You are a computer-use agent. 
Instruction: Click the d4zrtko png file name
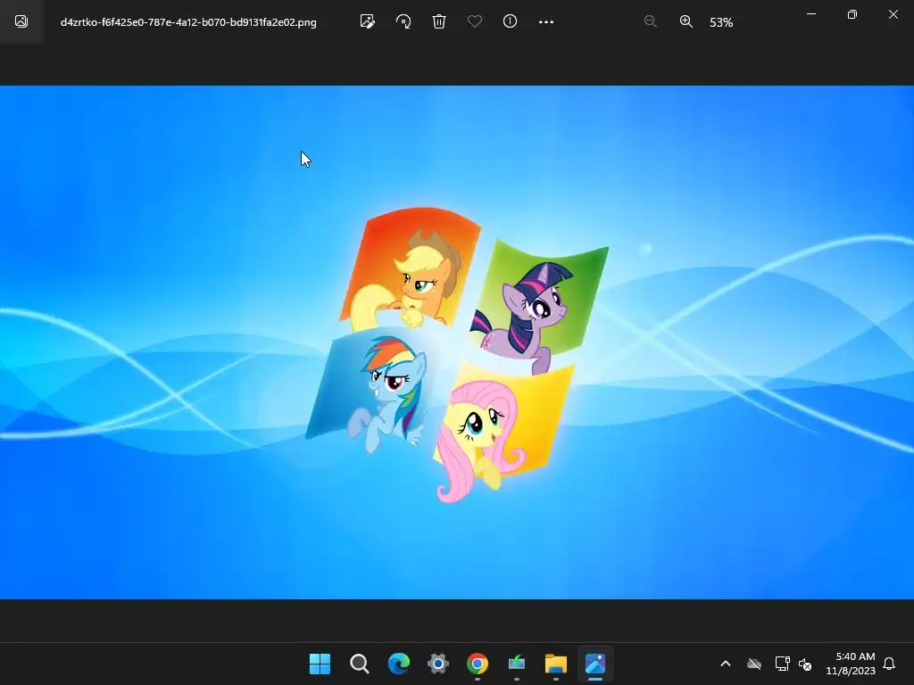pos(188,22)
